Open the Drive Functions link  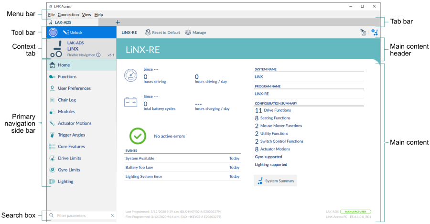pyautogui.click(x=277, y=110)
